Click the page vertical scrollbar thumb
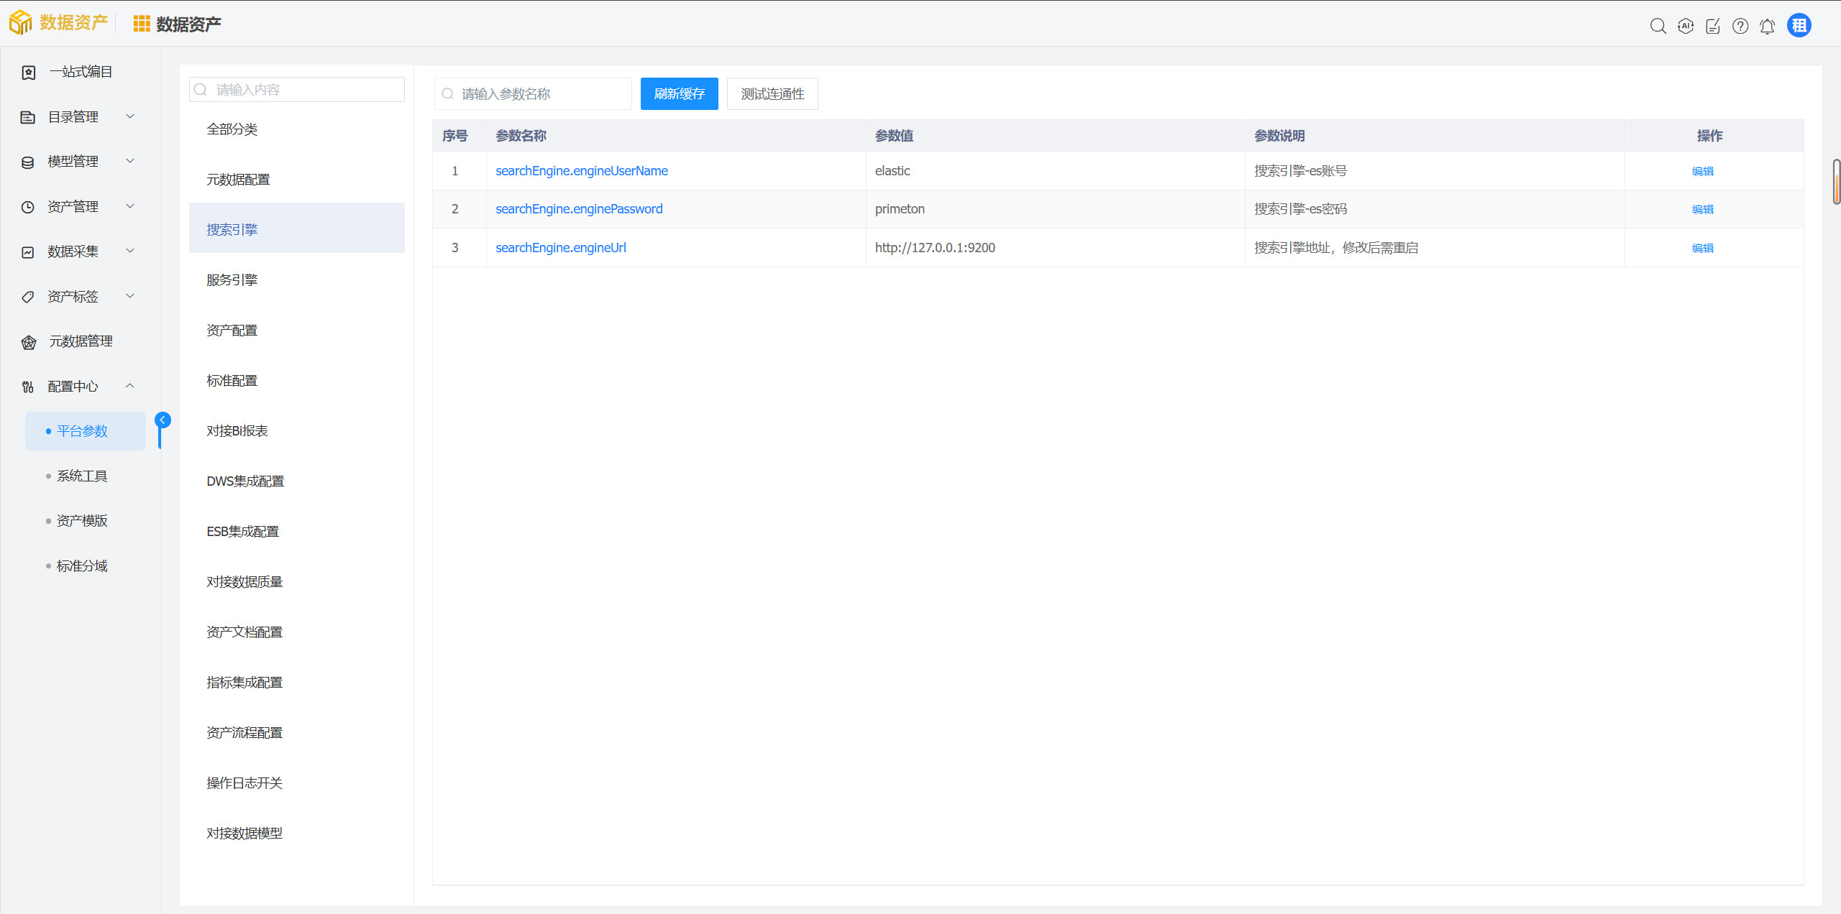1841x914 pixels. pos(1836,183)
